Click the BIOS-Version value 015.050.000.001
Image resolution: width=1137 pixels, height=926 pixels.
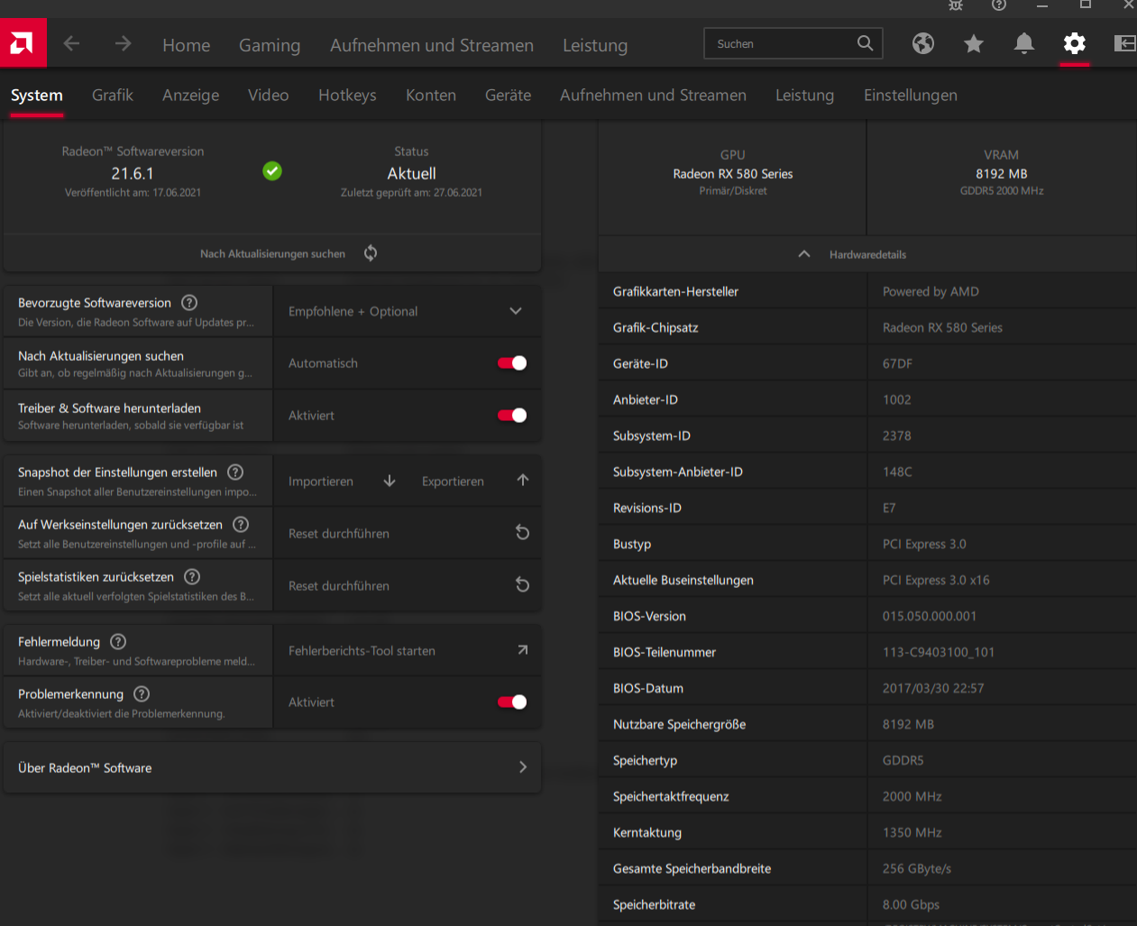point(930,616)
